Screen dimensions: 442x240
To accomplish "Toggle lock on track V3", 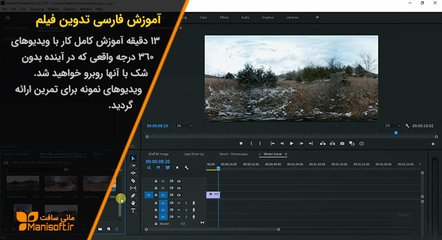I will pos(156,181).
